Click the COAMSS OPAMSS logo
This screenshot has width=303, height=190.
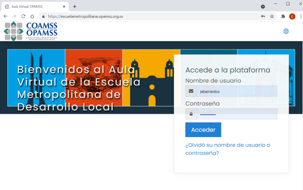[31, 31]
